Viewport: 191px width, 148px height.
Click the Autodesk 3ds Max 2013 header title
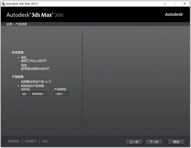pos(35,15)
